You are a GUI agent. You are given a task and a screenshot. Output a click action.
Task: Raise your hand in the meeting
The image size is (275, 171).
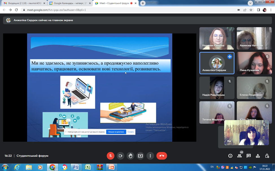click(x=130, y=156)
